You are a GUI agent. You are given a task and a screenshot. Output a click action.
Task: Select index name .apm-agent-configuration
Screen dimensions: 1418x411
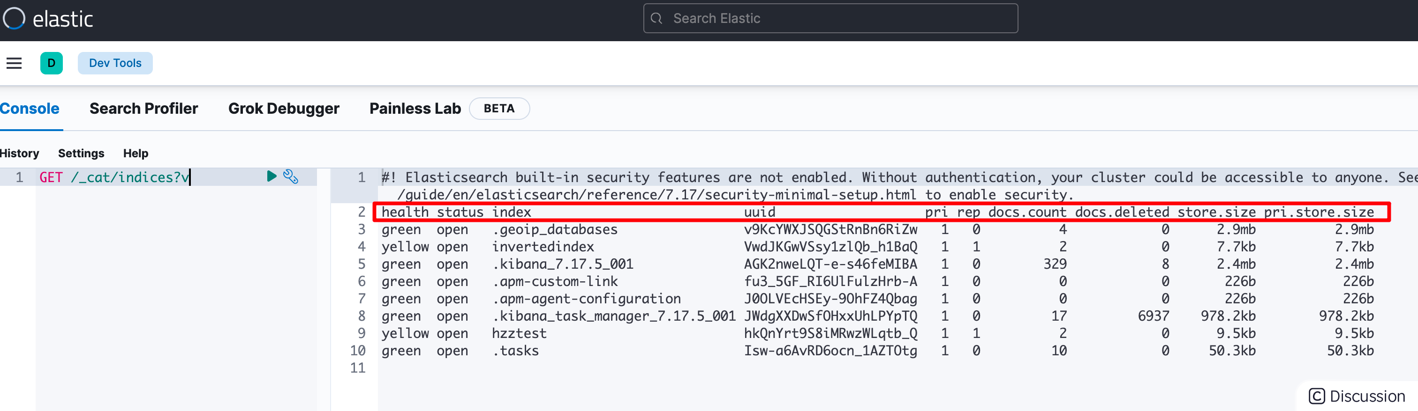586,299
